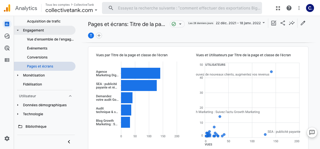Open the Insights sparkle icon
Image resolution: width=320 pixels, height=149 pixels.
click(x=291, y=23)
